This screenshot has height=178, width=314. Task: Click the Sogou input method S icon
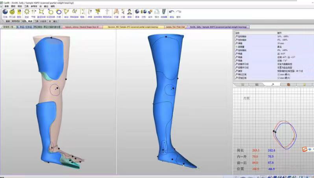click(x=305, y=149)
